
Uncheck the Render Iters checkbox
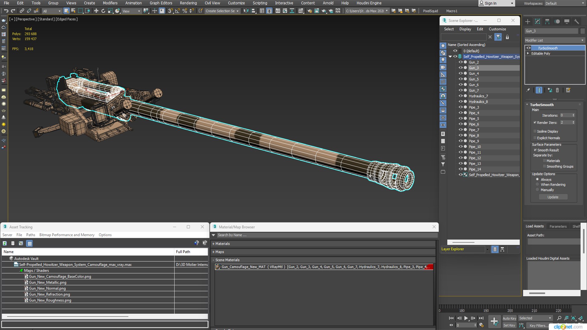tap(535, 123)
